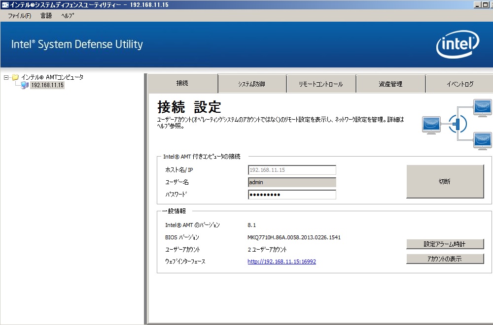Screen dimensions: 493x325
Task: Collapse the インテル® AMTコンピュータ tree node
Action: (6, 77)
